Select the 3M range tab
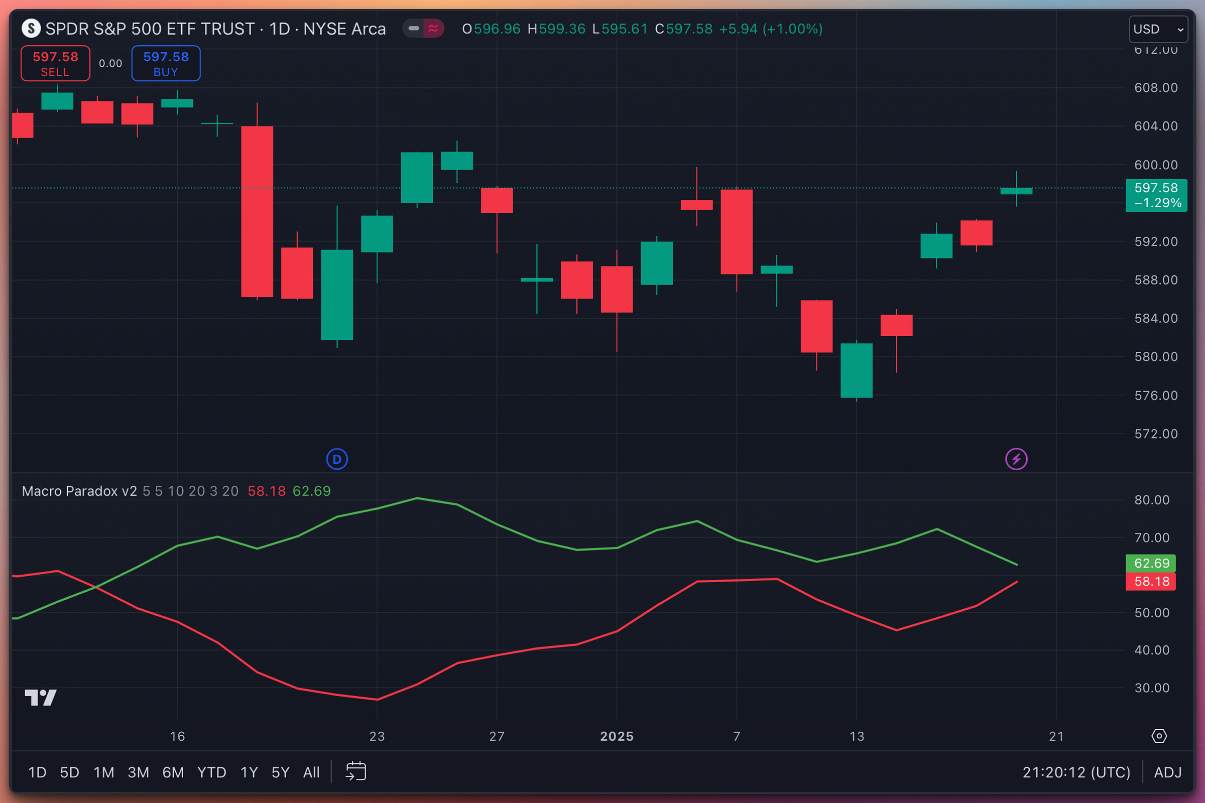This screenshot has width=1205, height=803. [139, 772]
